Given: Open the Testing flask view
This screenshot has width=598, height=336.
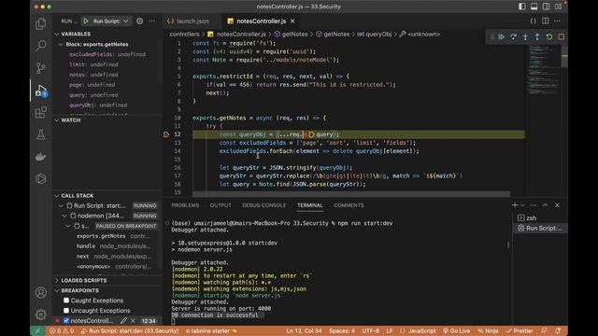Looking at the screenshot, I should click(x=41, y=134).
